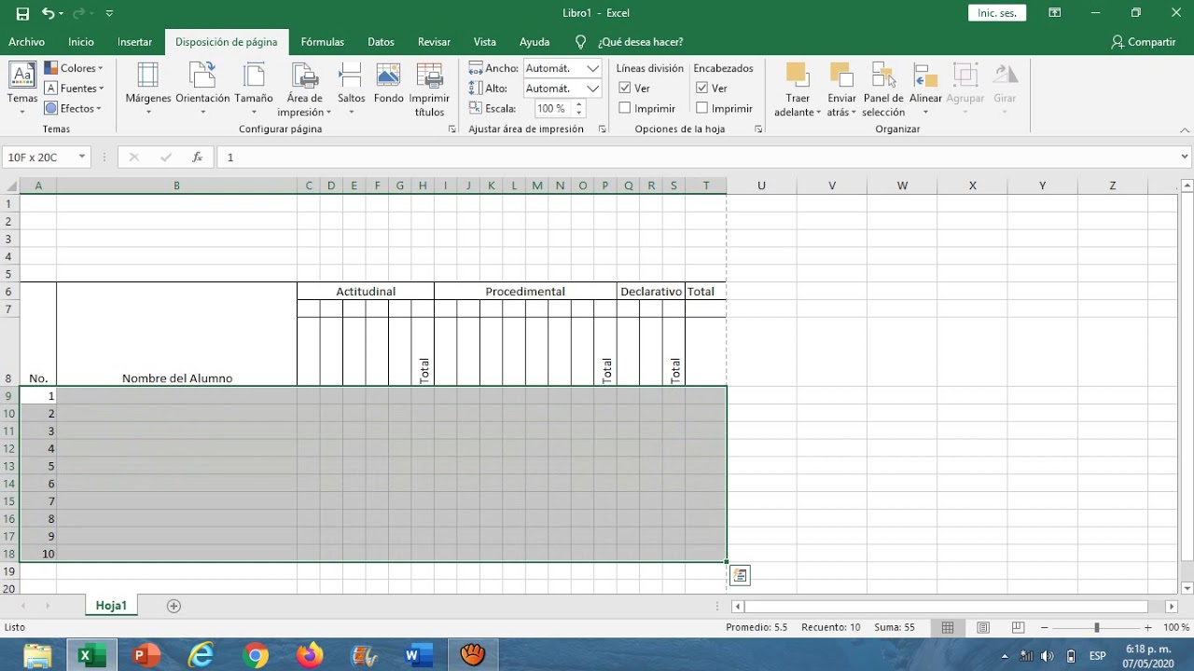Expand the Name Box dropdown arrow
The image size is (1194, 671).
(x=82, y=157)
